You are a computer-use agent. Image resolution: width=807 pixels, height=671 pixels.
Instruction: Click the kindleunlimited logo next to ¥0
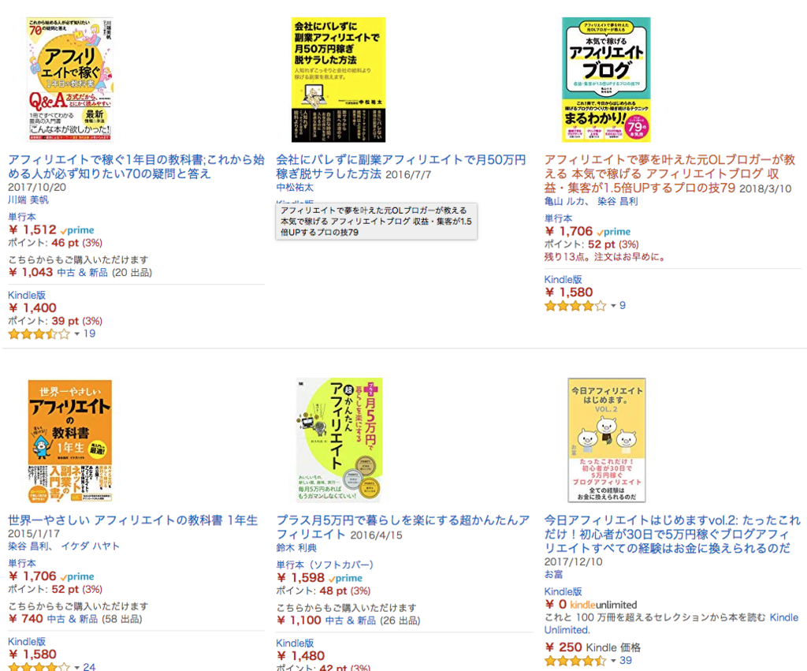(603, 605)
